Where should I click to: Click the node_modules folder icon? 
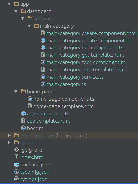click(x=17, y=135)
